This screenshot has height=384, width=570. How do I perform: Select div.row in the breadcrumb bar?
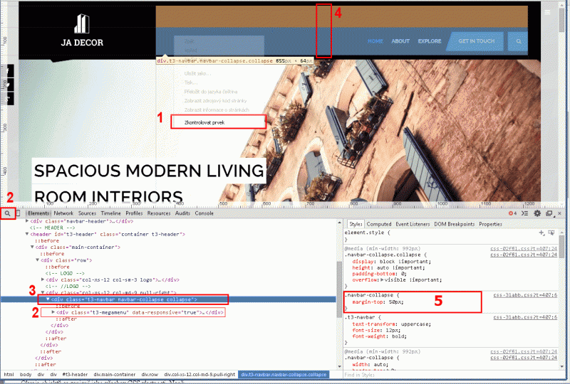click(x=150, y=375)
